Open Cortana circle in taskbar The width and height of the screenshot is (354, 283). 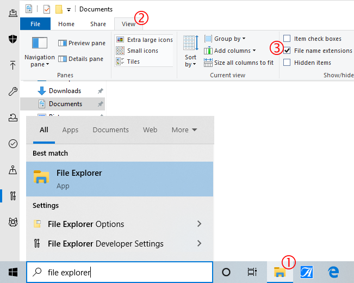226,272
